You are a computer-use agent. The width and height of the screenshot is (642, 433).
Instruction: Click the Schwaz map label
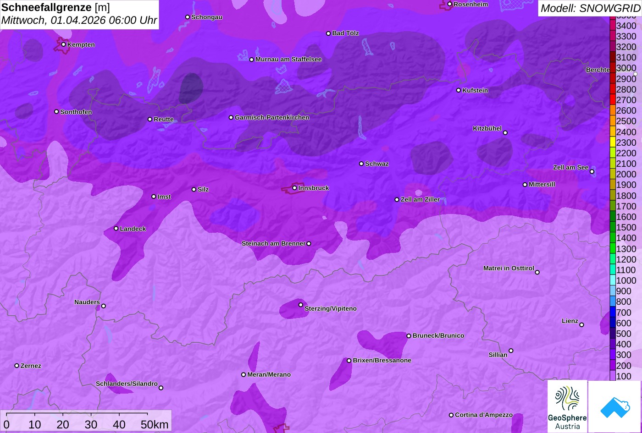pyautogui.click(x=377, y=164)
